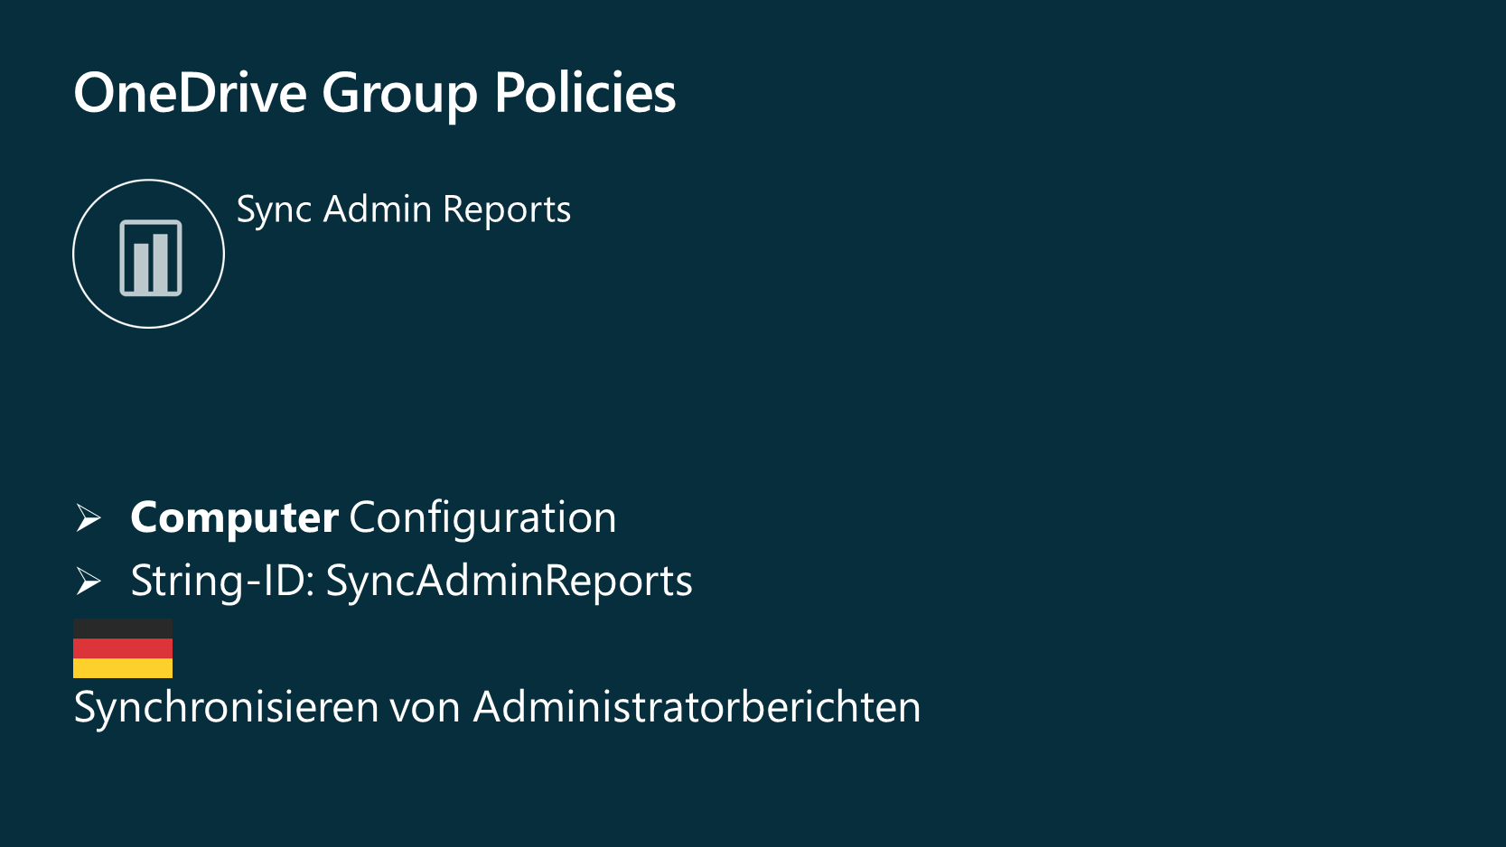The width and height of the screenshot is (1506, 847).
Task: Click the word OneDrive in the title
Action: pos(190,93)
